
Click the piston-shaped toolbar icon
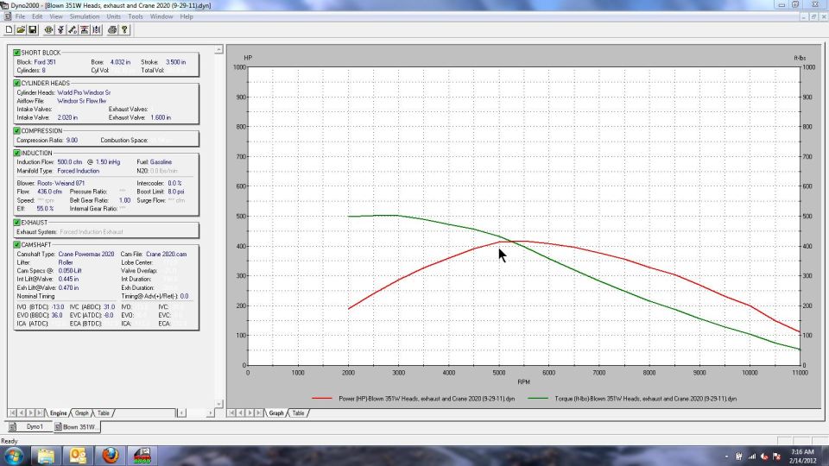[60, 30]
